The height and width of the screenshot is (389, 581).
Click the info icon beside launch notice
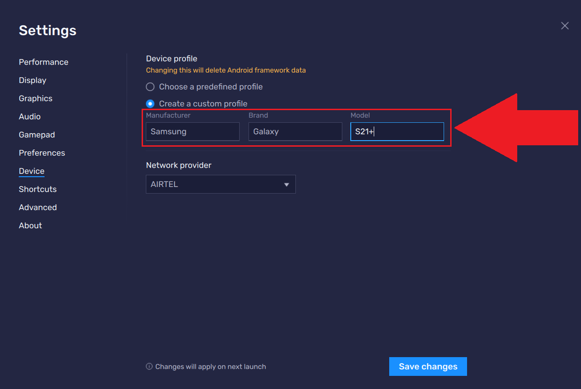click(x=149, y=367)
